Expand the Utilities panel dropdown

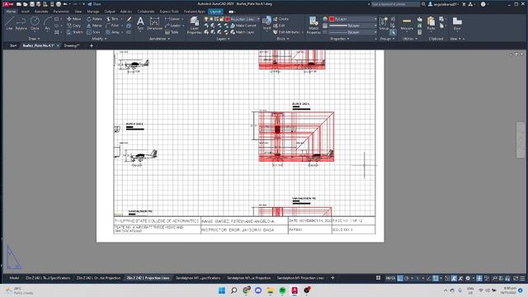coord(411,39)
